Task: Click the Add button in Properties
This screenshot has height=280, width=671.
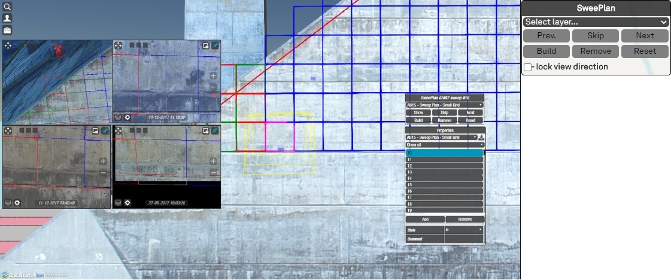Action: [425, 220]
